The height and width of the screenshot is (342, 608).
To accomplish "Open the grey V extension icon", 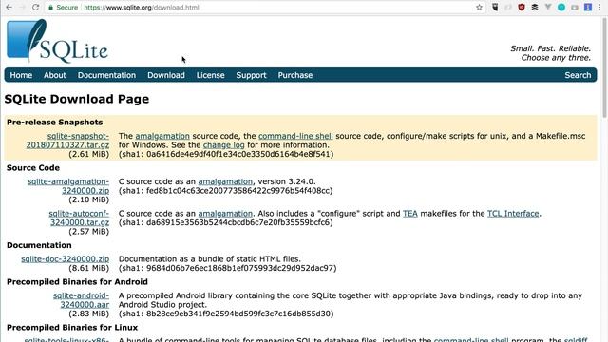I will click(x=548, y=7).
